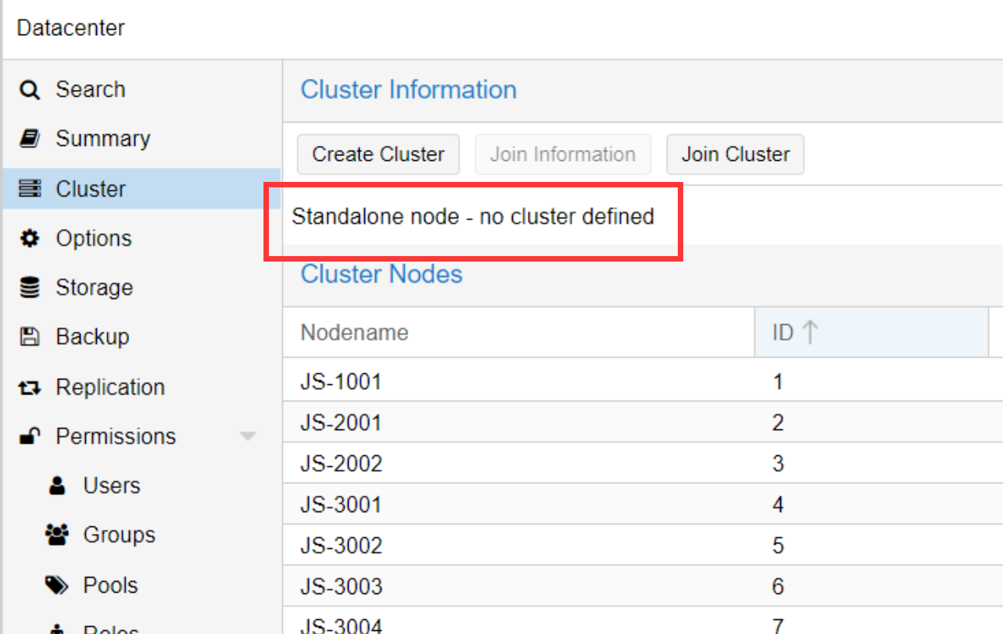Select the Cluster server icon
1003x634 pixels.
[x=29, y=189]
